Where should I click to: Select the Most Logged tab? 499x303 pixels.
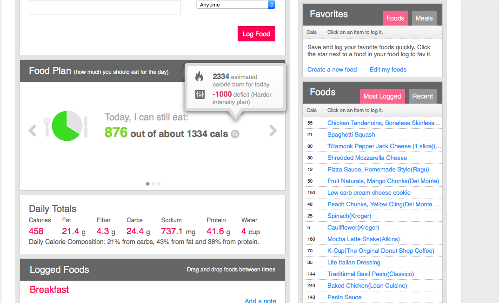(382, 96)
